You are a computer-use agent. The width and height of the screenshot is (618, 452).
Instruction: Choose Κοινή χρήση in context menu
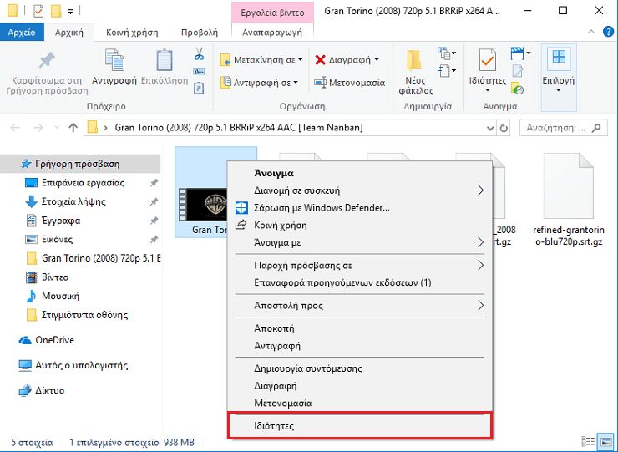coord(359,226)
